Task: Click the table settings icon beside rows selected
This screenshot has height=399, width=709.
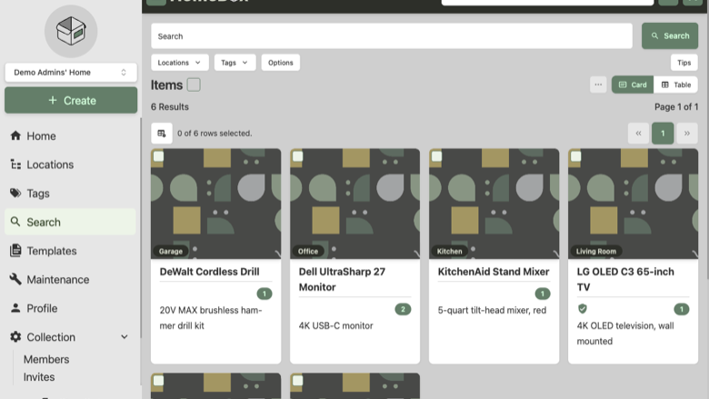Action: 162,134
